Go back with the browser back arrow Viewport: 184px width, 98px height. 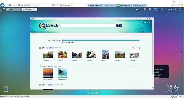point(2,5)
